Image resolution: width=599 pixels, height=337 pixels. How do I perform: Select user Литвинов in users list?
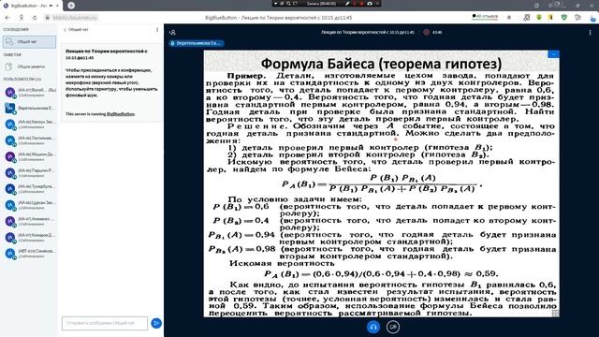[29, 140]
